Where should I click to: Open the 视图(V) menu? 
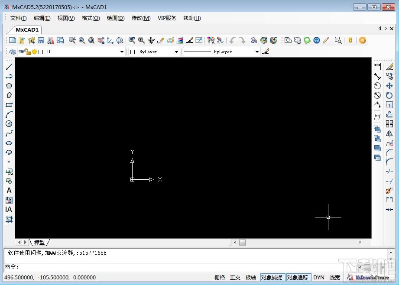[66, 18]
